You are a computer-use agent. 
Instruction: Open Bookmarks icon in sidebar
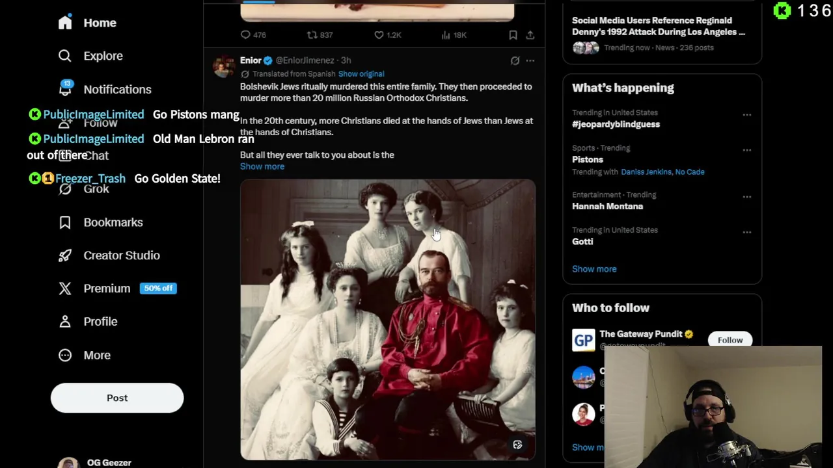pos(65,222)
